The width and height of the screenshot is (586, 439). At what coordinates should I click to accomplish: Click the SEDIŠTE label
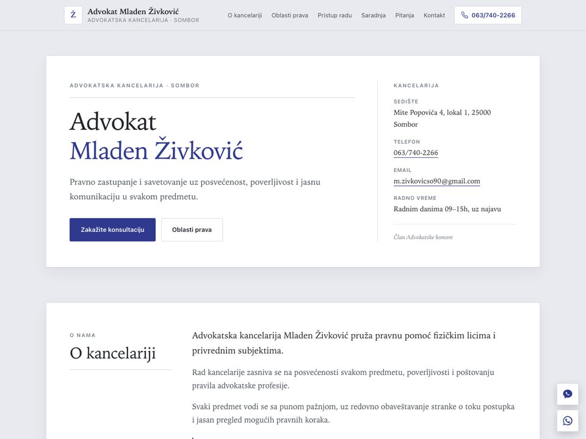[406, 102]
